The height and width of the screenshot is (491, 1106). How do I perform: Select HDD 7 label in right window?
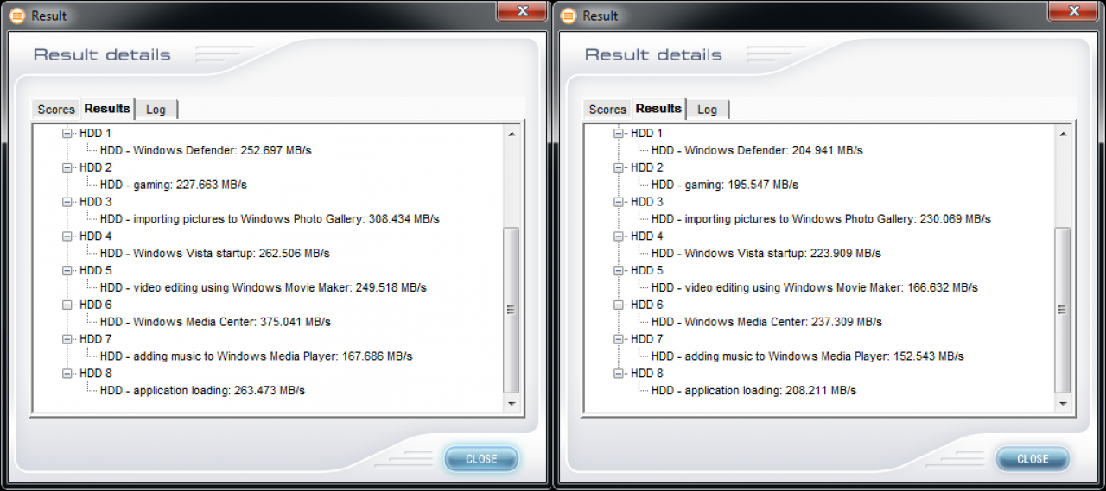click(x=646, y=339)
